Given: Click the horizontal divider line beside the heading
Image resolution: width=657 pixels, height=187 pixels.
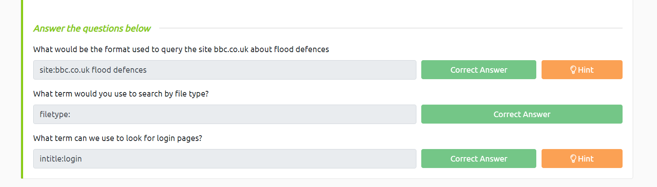Looking at the screenshot, I should [390, 28].
